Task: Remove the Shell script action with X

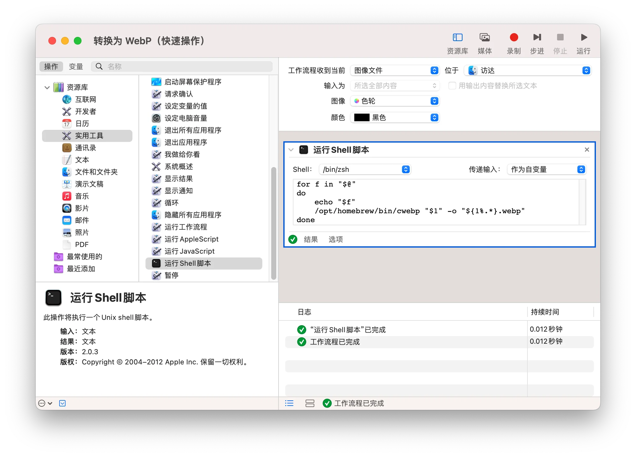Action: (x=587, y=150)
